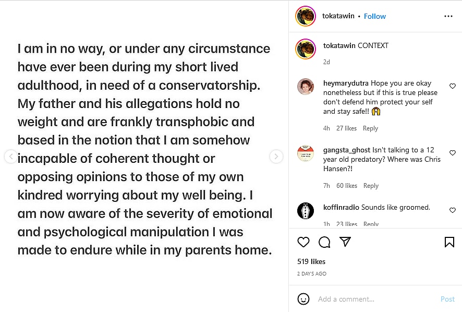Like gangsta_ghost's comment
This screenshot has height=312, width=462.
(453, 153)
